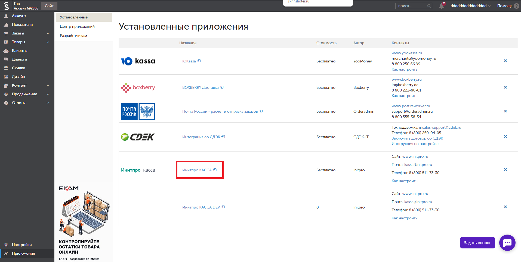Click the Скидки gift icon
Screen dimensions: 521x262
(x=6, y=68)
